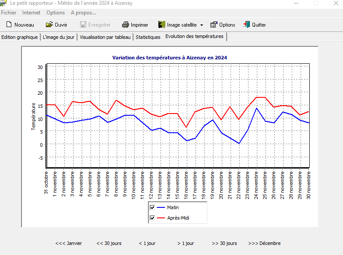This screenshot has width=343, height=255.
Task: Go forward 30 days with >> 30 jours
Action: click(224, 243)
